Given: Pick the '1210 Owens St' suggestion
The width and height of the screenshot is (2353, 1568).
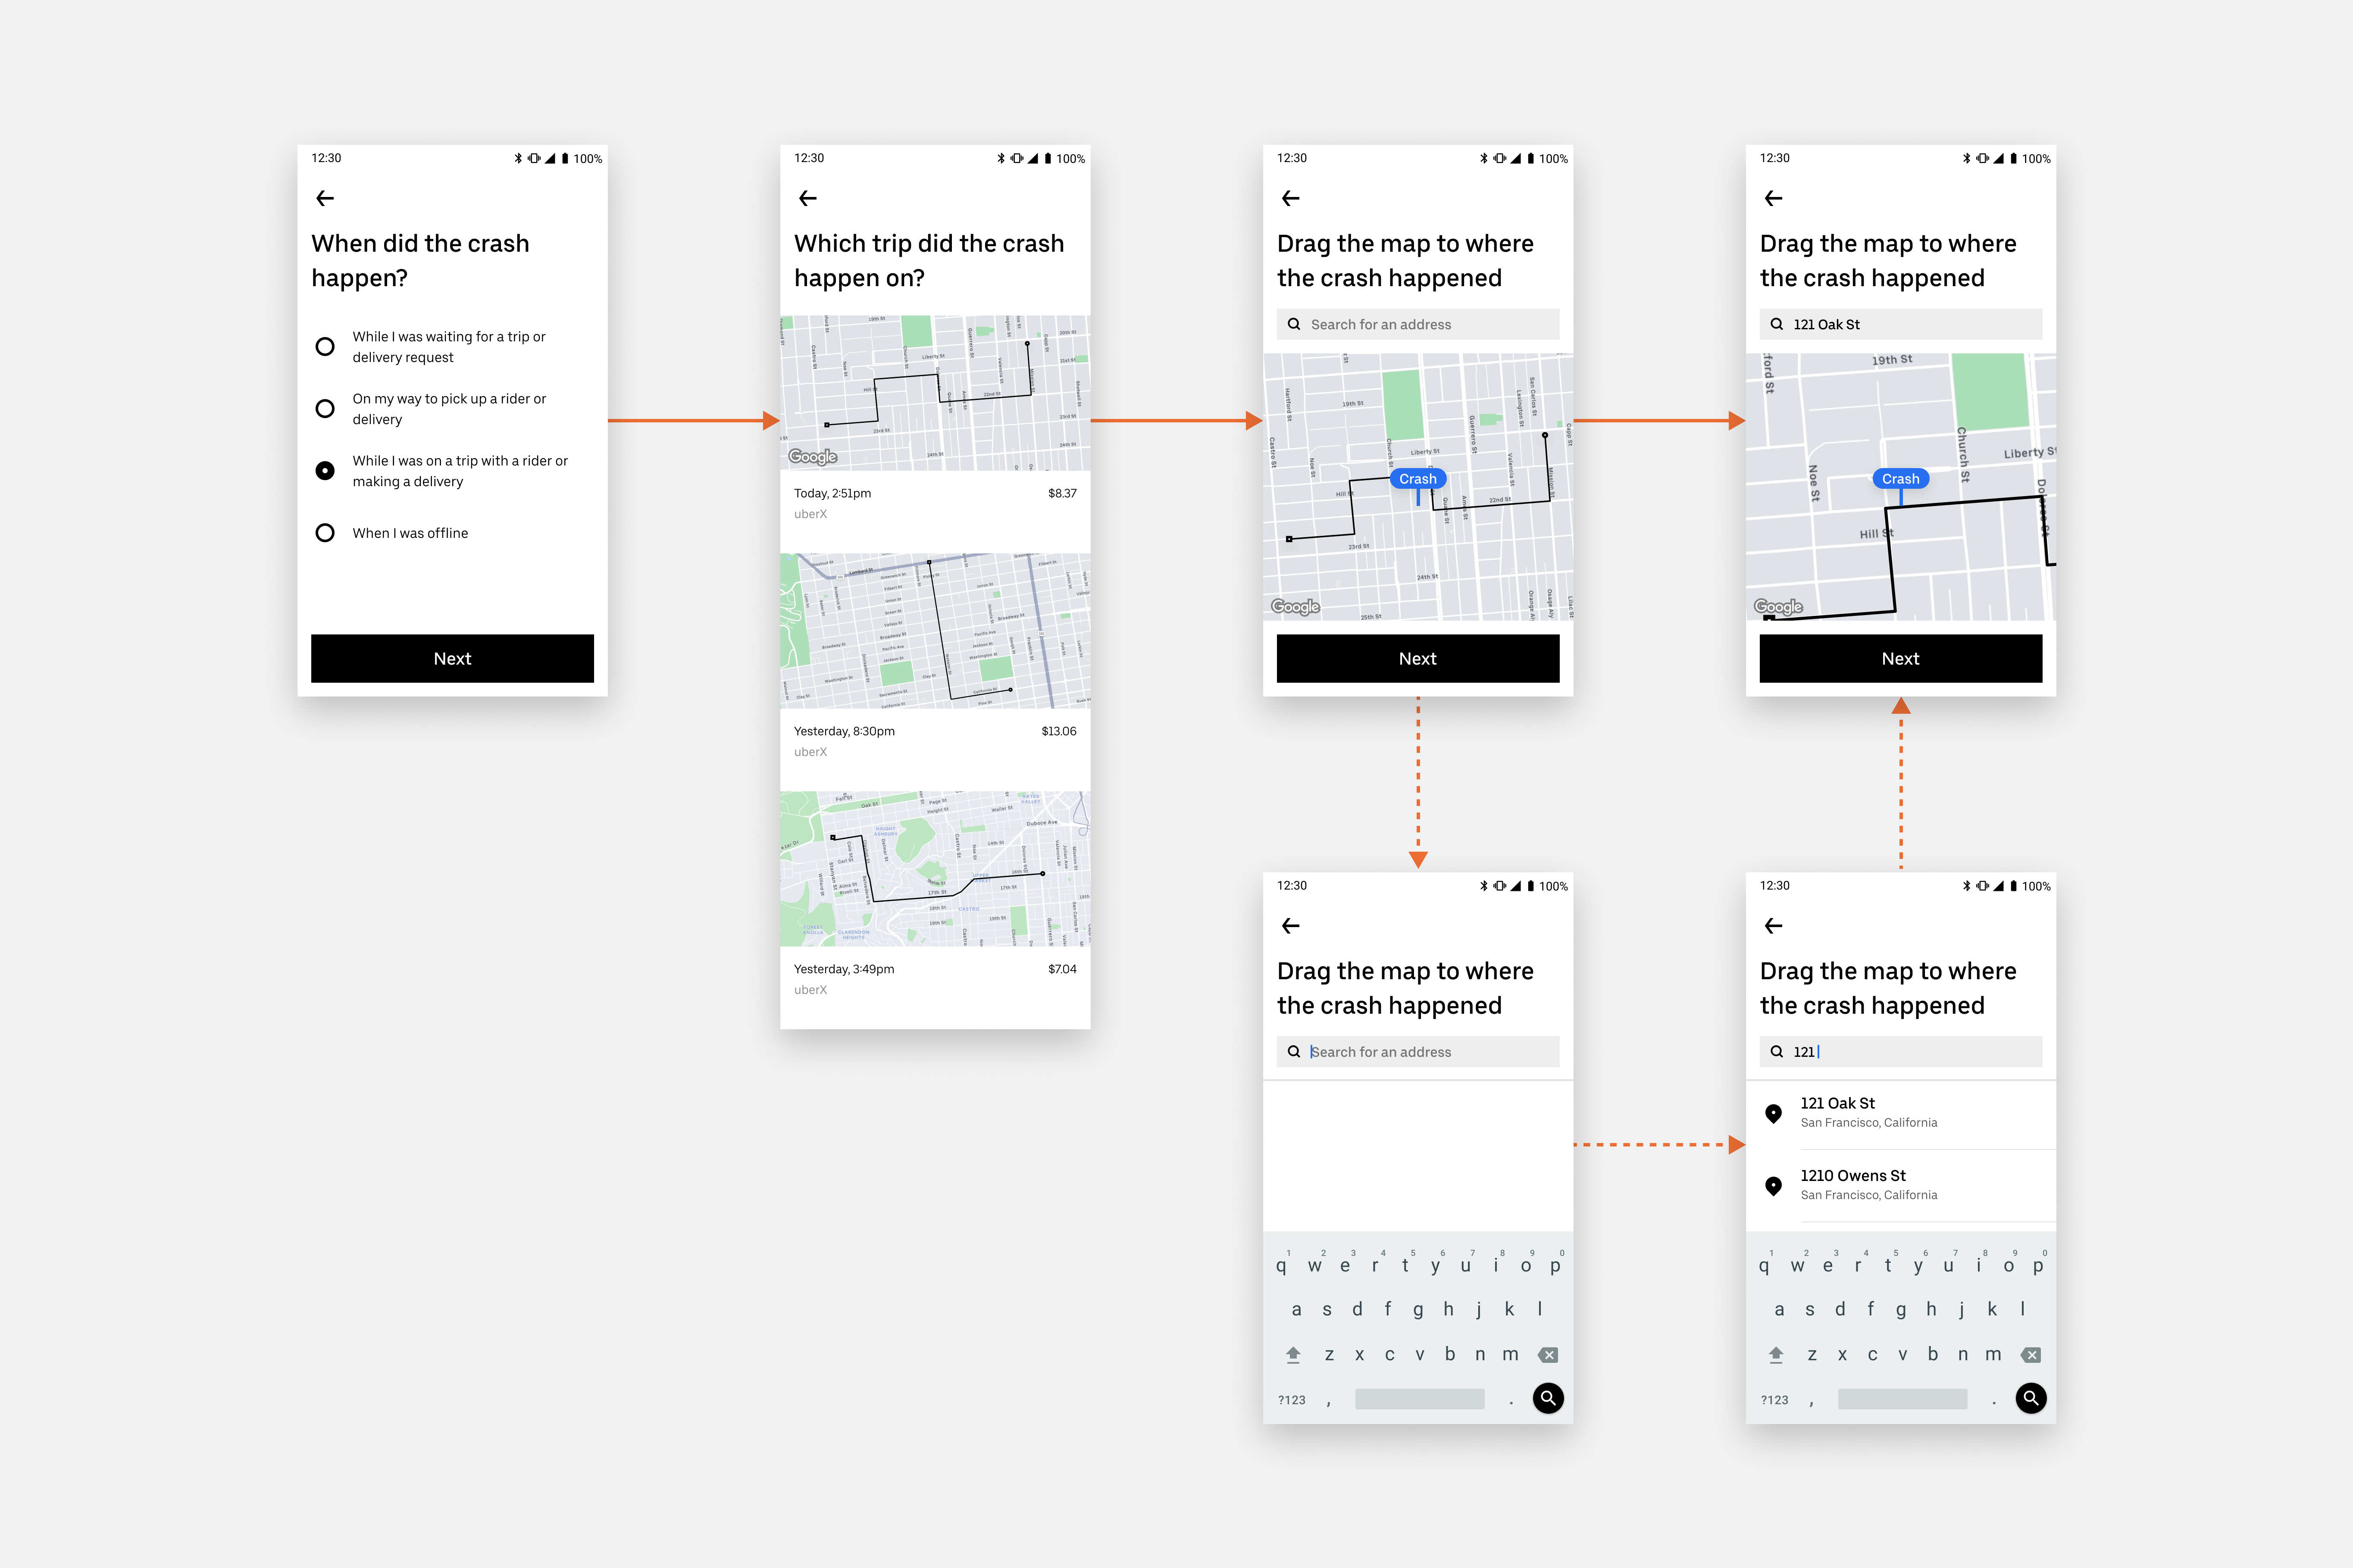Looking at the screenshot, I should coord(1901,1185).
